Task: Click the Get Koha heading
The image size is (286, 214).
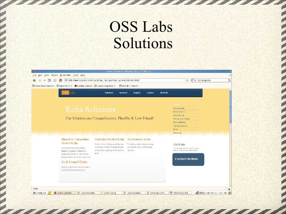Action: [x=179, y=145]
